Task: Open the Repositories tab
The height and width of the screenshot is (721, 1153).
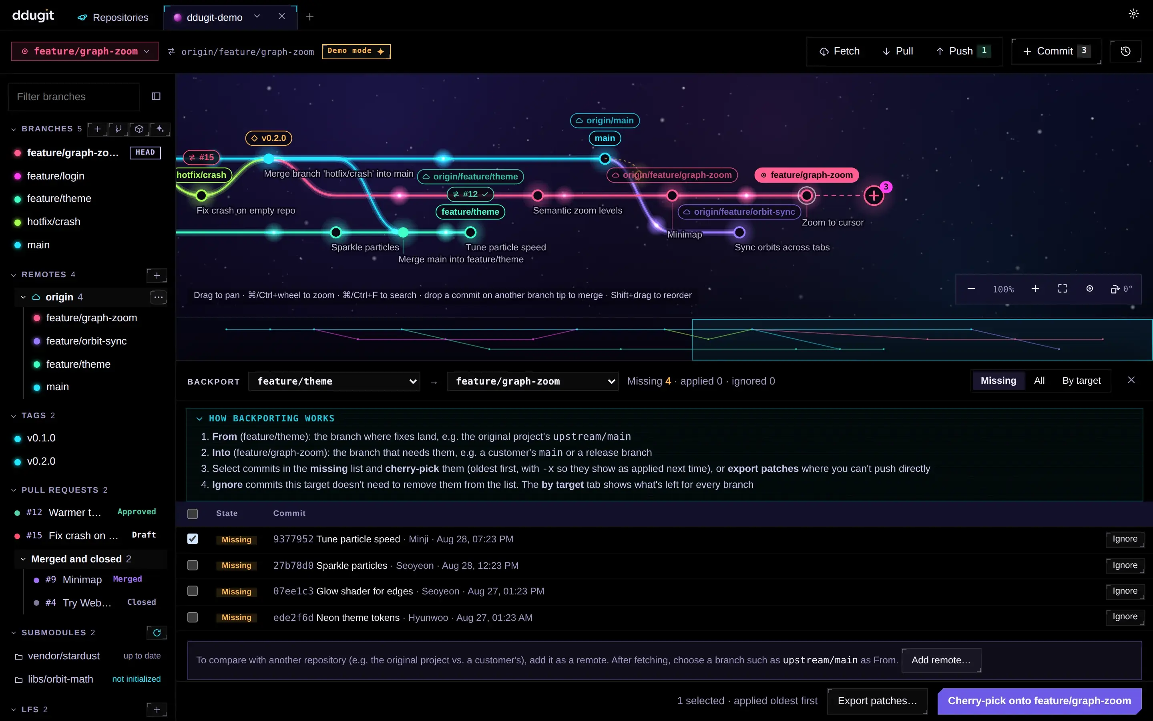Action: pos(113,17)
